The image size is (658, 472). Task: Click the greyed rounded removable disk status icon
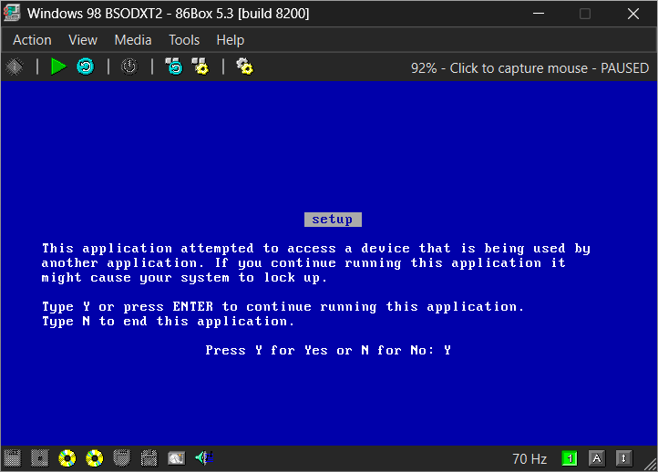point(122,458)
